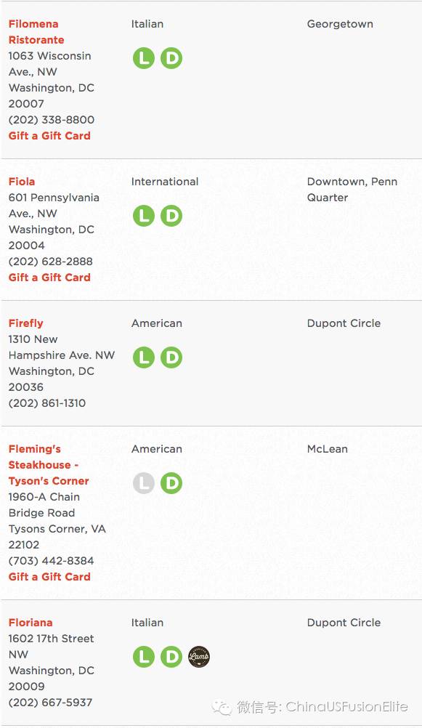This screenshot has height=728, width=422.
Task: Open the Firefly restaurant link
Action: [x=25, y=323]
